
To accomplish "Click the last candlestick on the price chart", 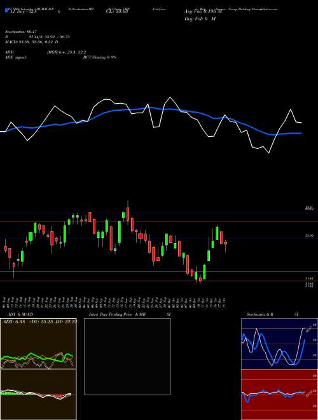I will (x=226, y=243).
